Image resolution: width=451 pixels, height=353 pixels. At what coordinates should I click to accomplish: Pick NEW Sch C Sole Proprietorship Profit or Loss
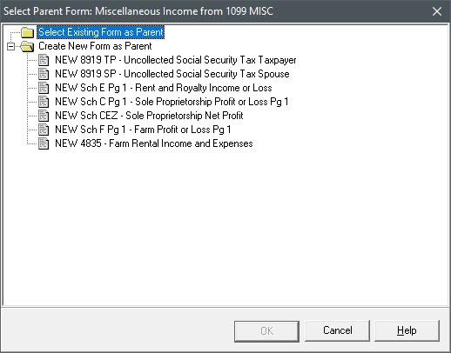point(172,102)
